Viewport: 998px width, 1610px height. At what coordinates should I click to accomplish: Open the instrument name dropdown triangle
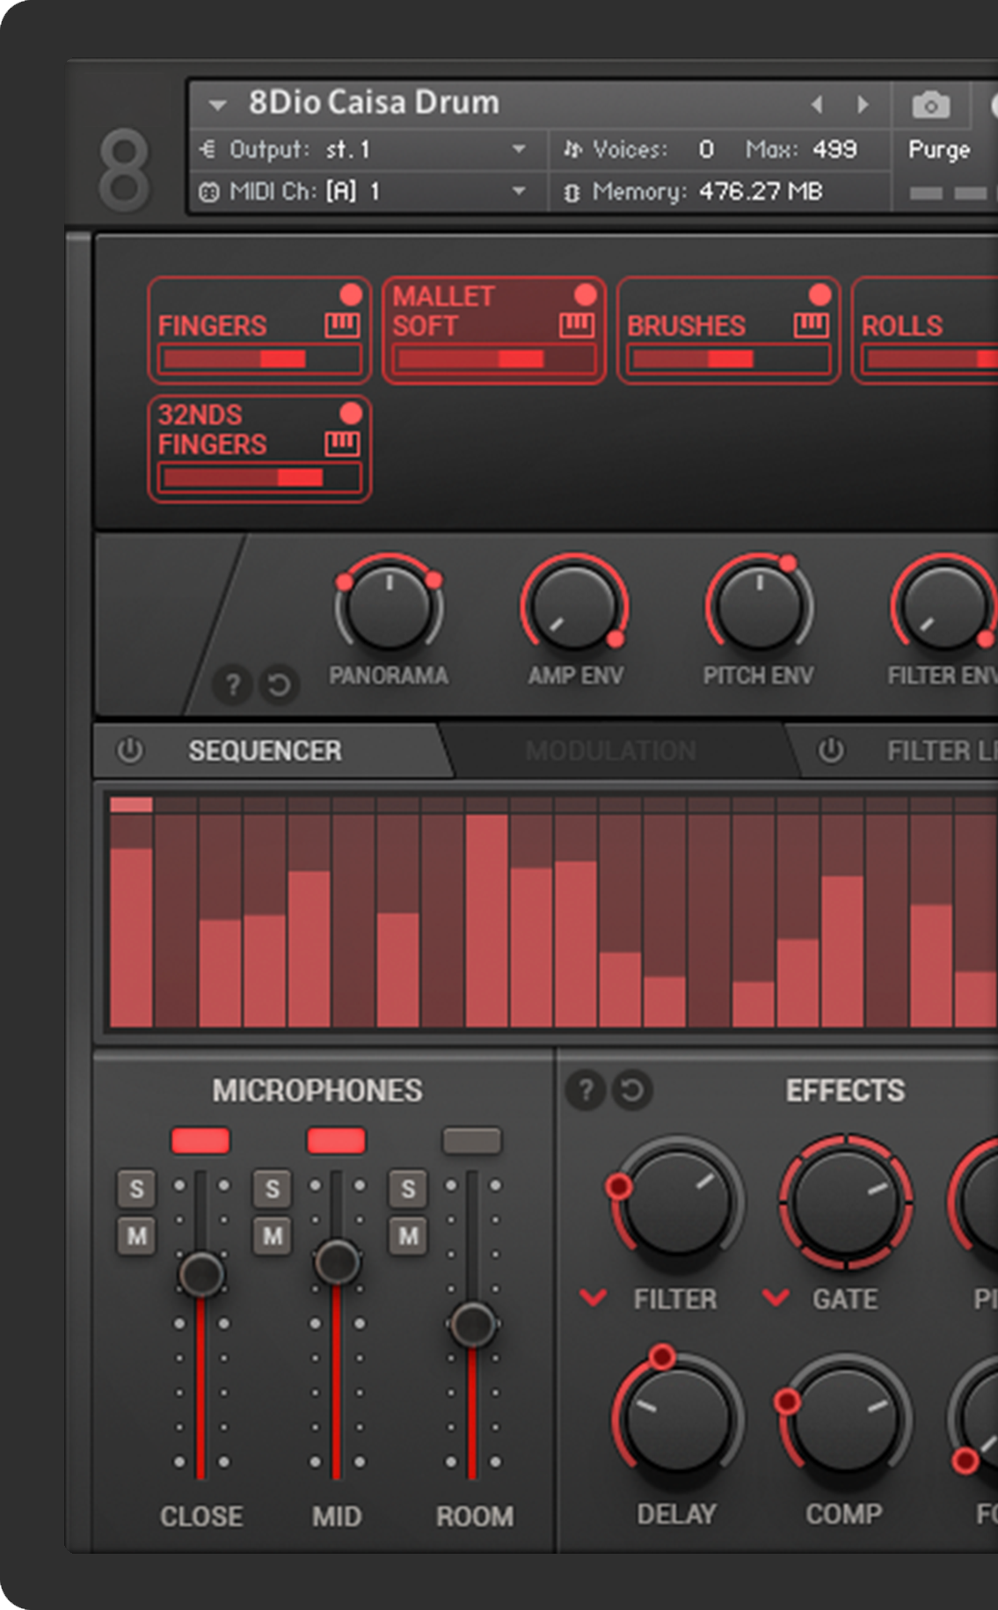click(217, 106)
